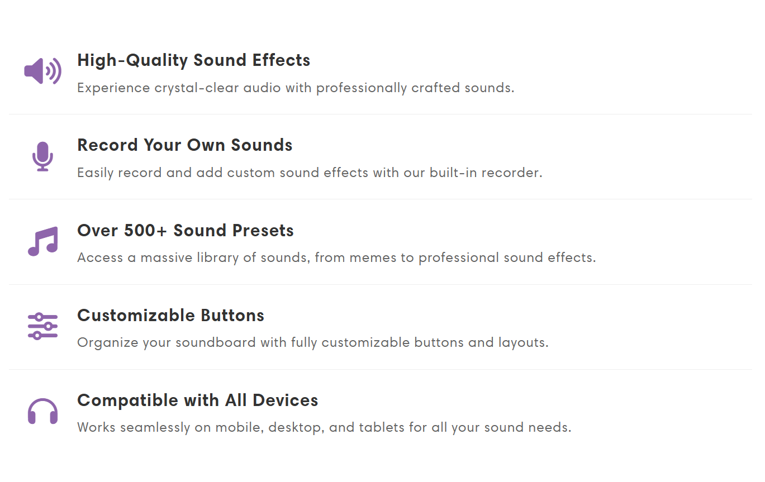The width and height of the screenshot is (765, 482).
Task: Open the sliders customization icon
Action: click(43, 326)
